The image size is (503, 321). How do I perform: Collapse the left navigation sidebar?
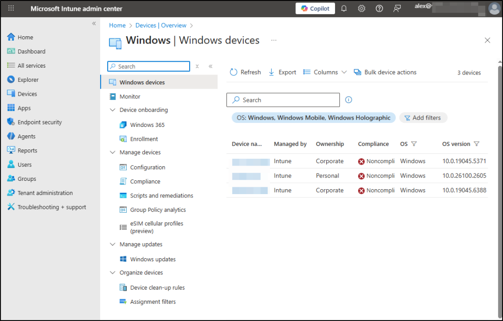[x=94, y=24]
